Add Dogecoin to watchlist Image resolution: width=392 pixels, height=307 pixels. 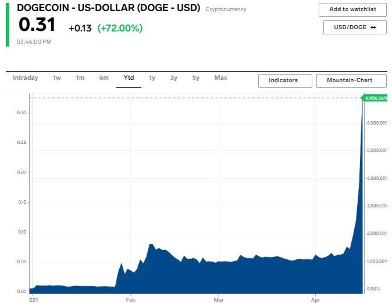[x=352, y=10]
